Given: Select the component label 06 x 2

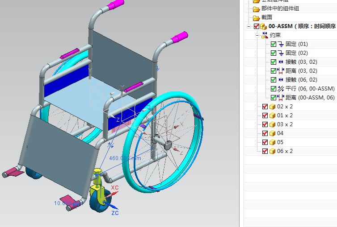Looking at the screenshot, I should 285,151.
